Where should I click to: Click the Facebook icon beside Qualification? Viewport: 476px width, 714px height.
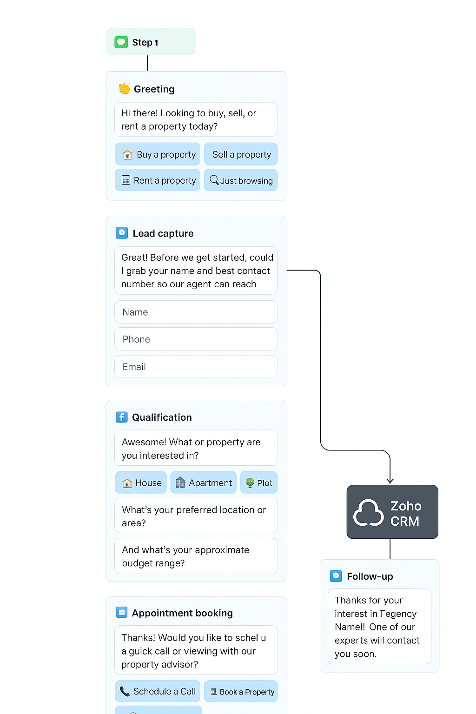click(121, 417)
